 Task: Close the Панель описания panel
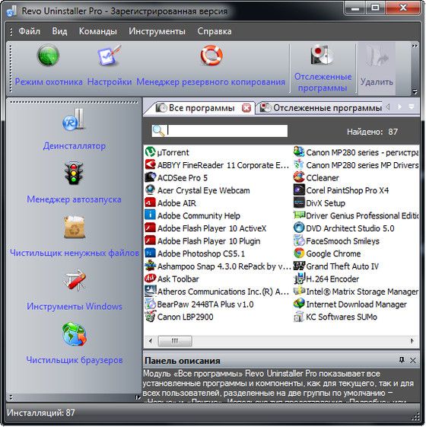pyautogui.click(x=412, y=360)
